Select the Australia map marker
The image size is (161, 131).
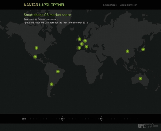coord(140,78)
